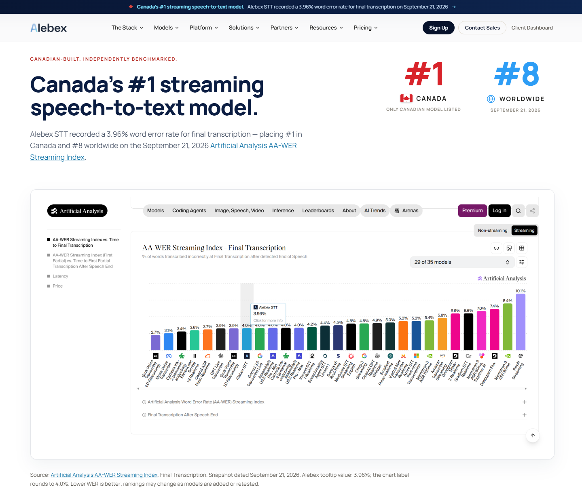
Task: Click the Log in button
Action: tap(499, 211)
